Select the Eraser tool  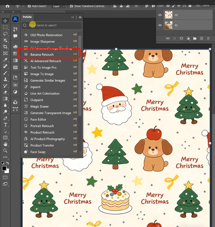click(x=5, y=92)
